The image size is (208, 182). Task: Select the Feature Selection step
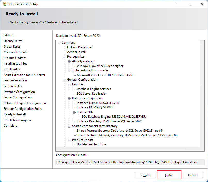[x=15, y=80]
